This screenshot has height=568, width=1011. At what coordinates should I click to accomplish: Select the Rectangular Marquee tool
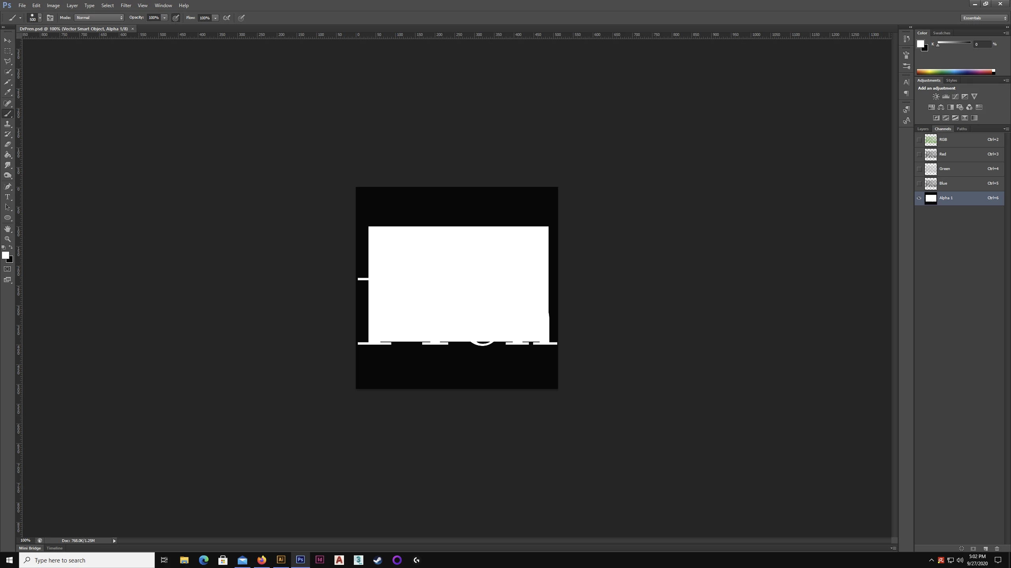pyautogui.click(x=8, y=51)
